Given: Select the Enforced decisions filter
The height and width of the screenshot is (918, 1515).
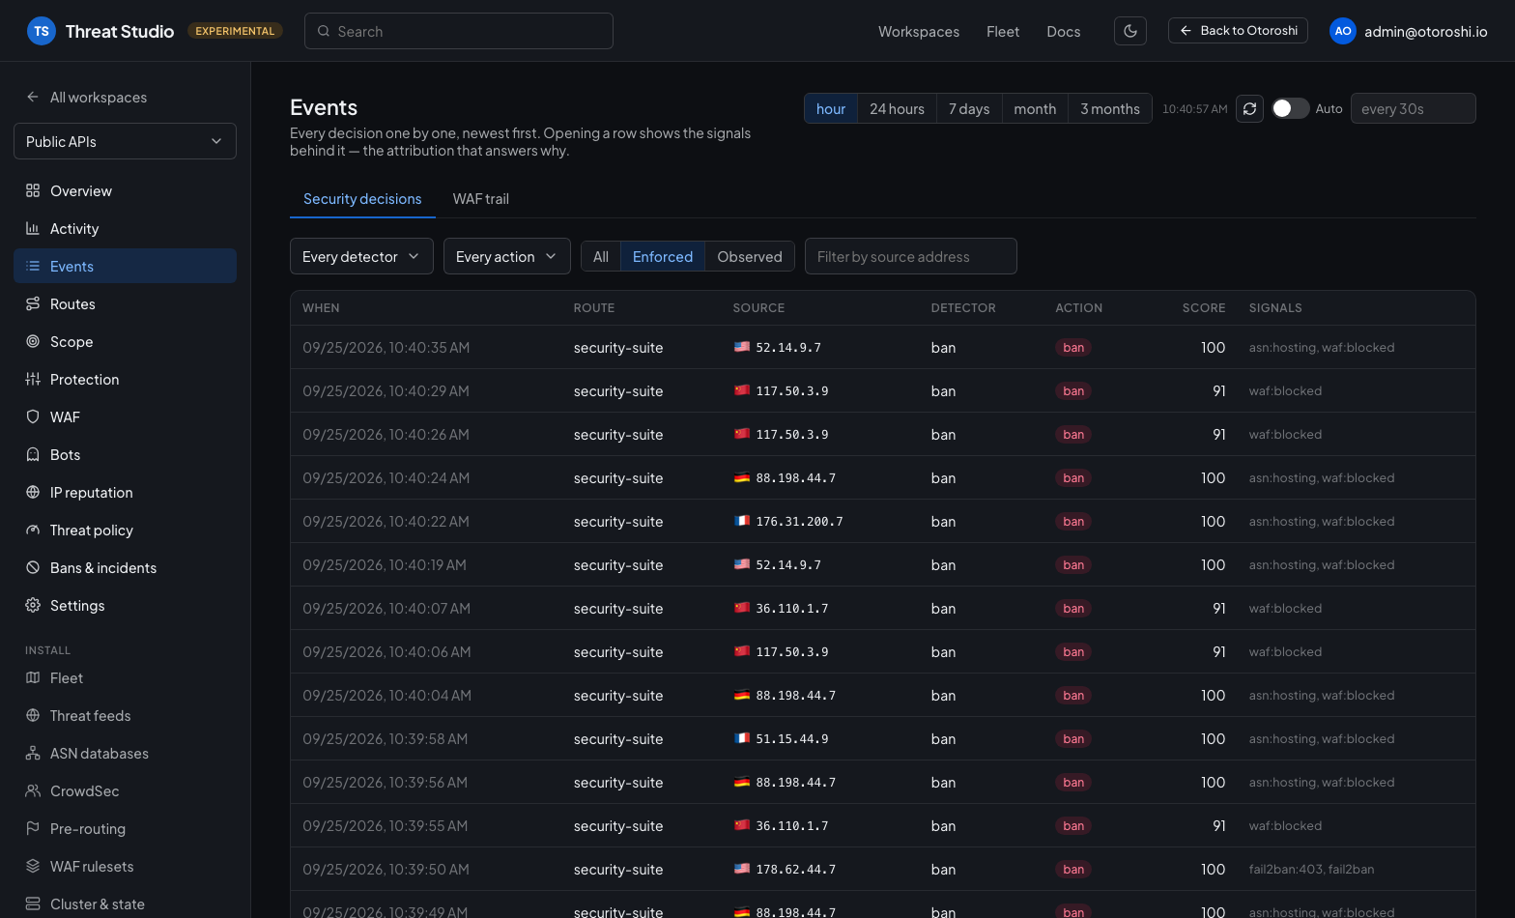Looking at the screenshot, I should [663, 256].
